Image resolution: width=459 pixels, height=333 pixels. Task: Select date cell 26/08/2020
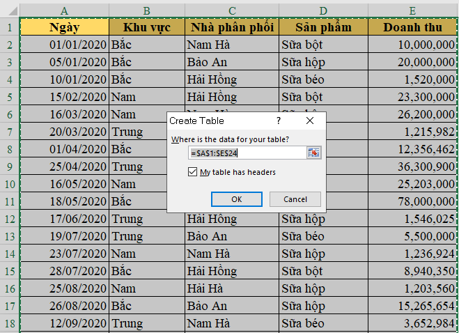pyautogui.click(x=64, y=306)
